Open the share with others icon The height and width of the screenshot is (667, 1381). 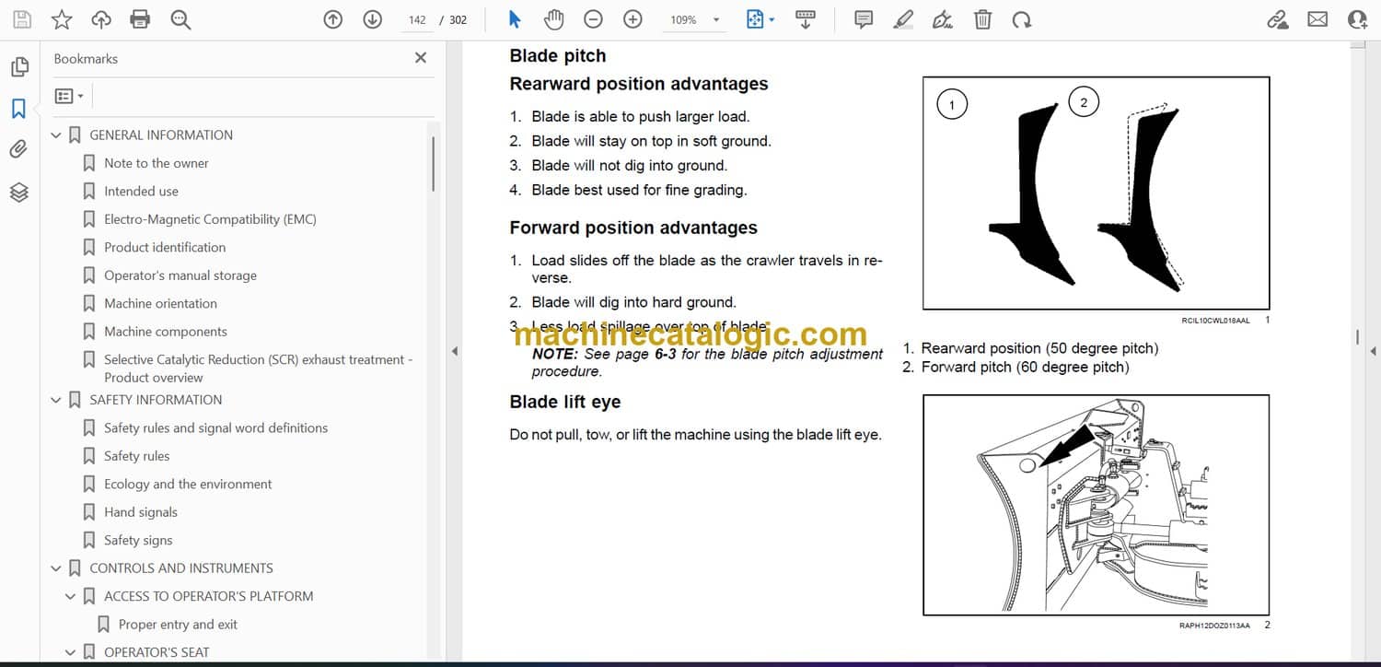tap(1357, 19)
